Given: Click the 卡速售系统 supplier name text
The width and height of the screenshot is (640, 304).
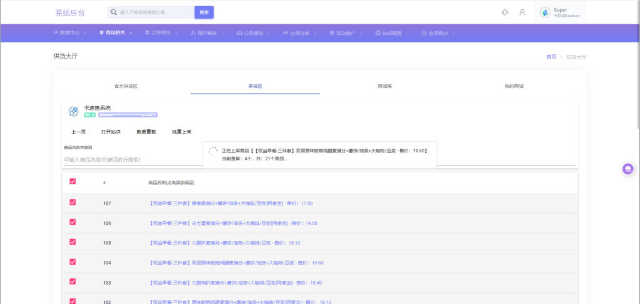Looking at the screenshot, I should [x=97, y=108].
